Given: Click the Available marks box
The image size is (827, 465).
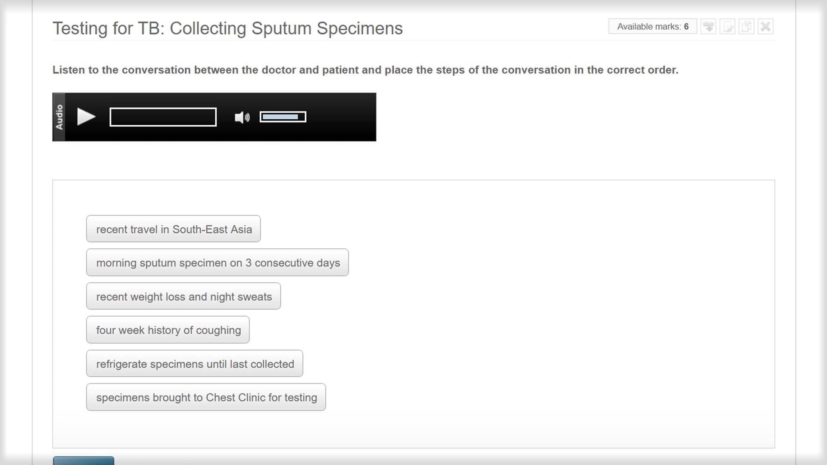Looking at the screenshot, I should coord(653,27).
